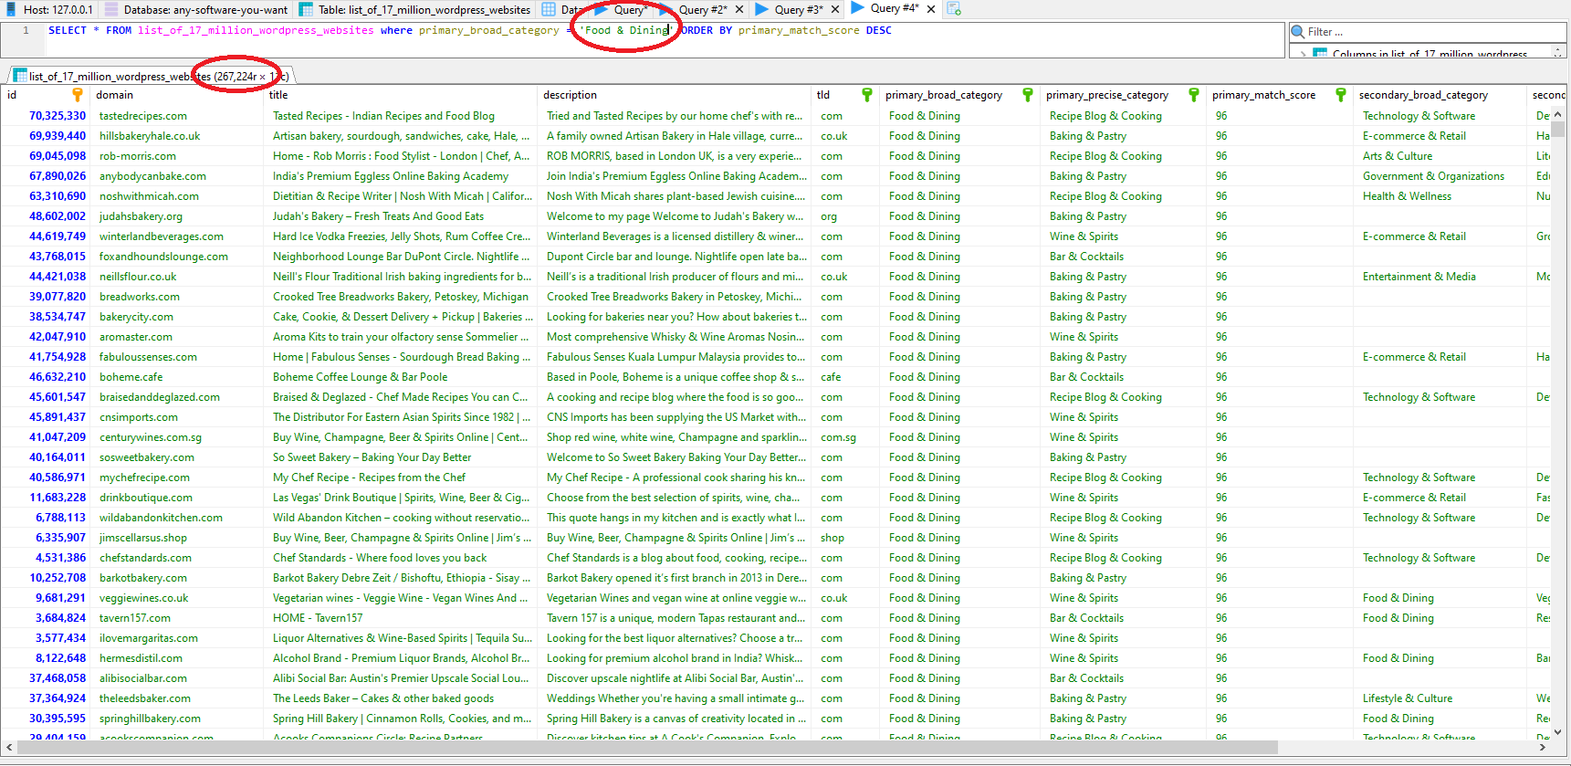Click the green key icon on tld column
1571x766 pixels.
tap(867, 95)
